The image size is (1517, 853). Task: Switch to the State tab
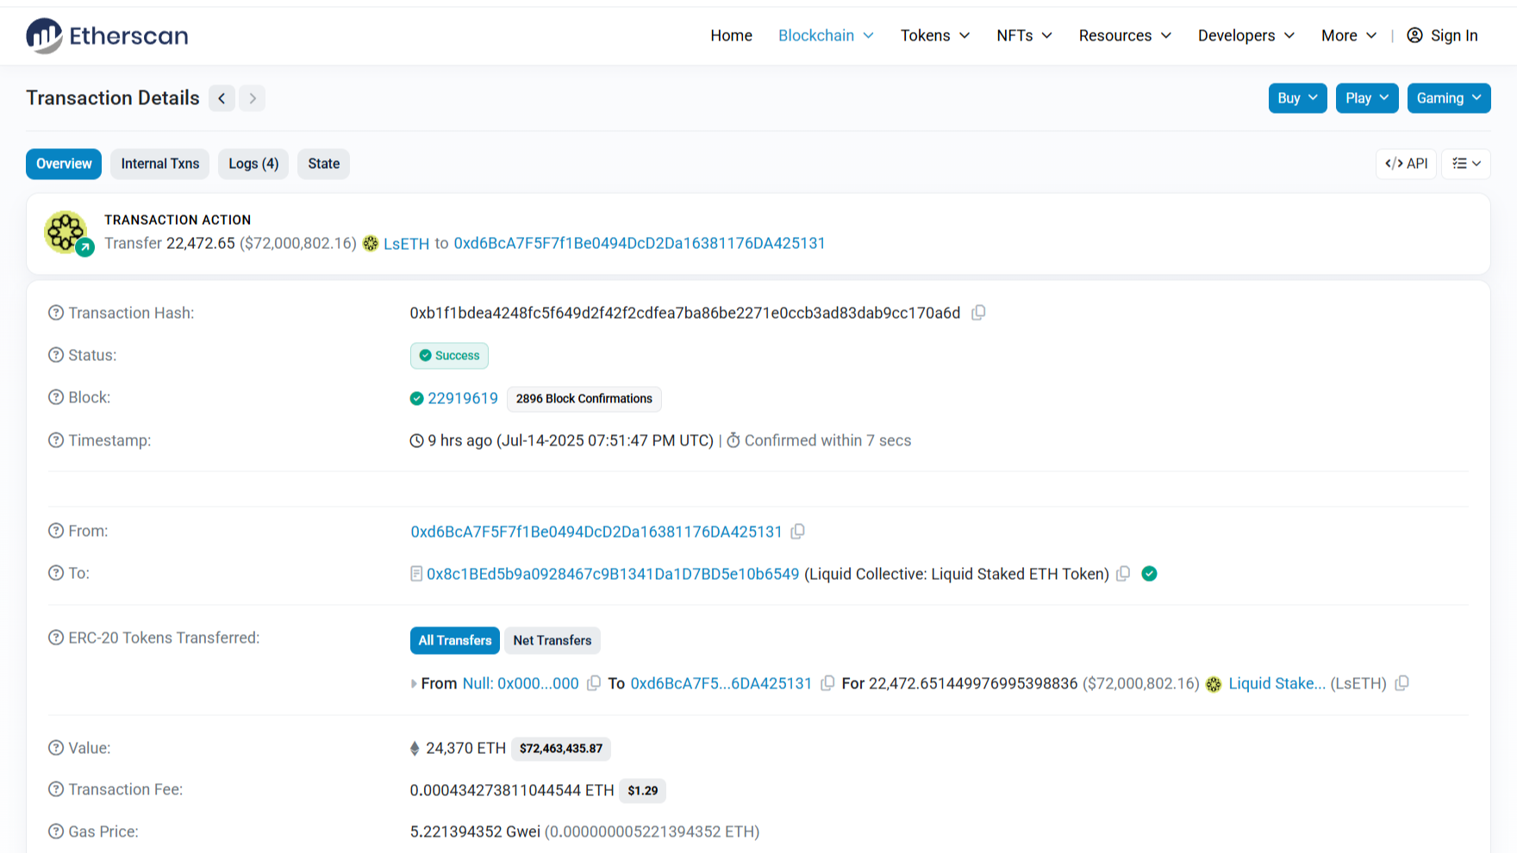tap(324, 164)
